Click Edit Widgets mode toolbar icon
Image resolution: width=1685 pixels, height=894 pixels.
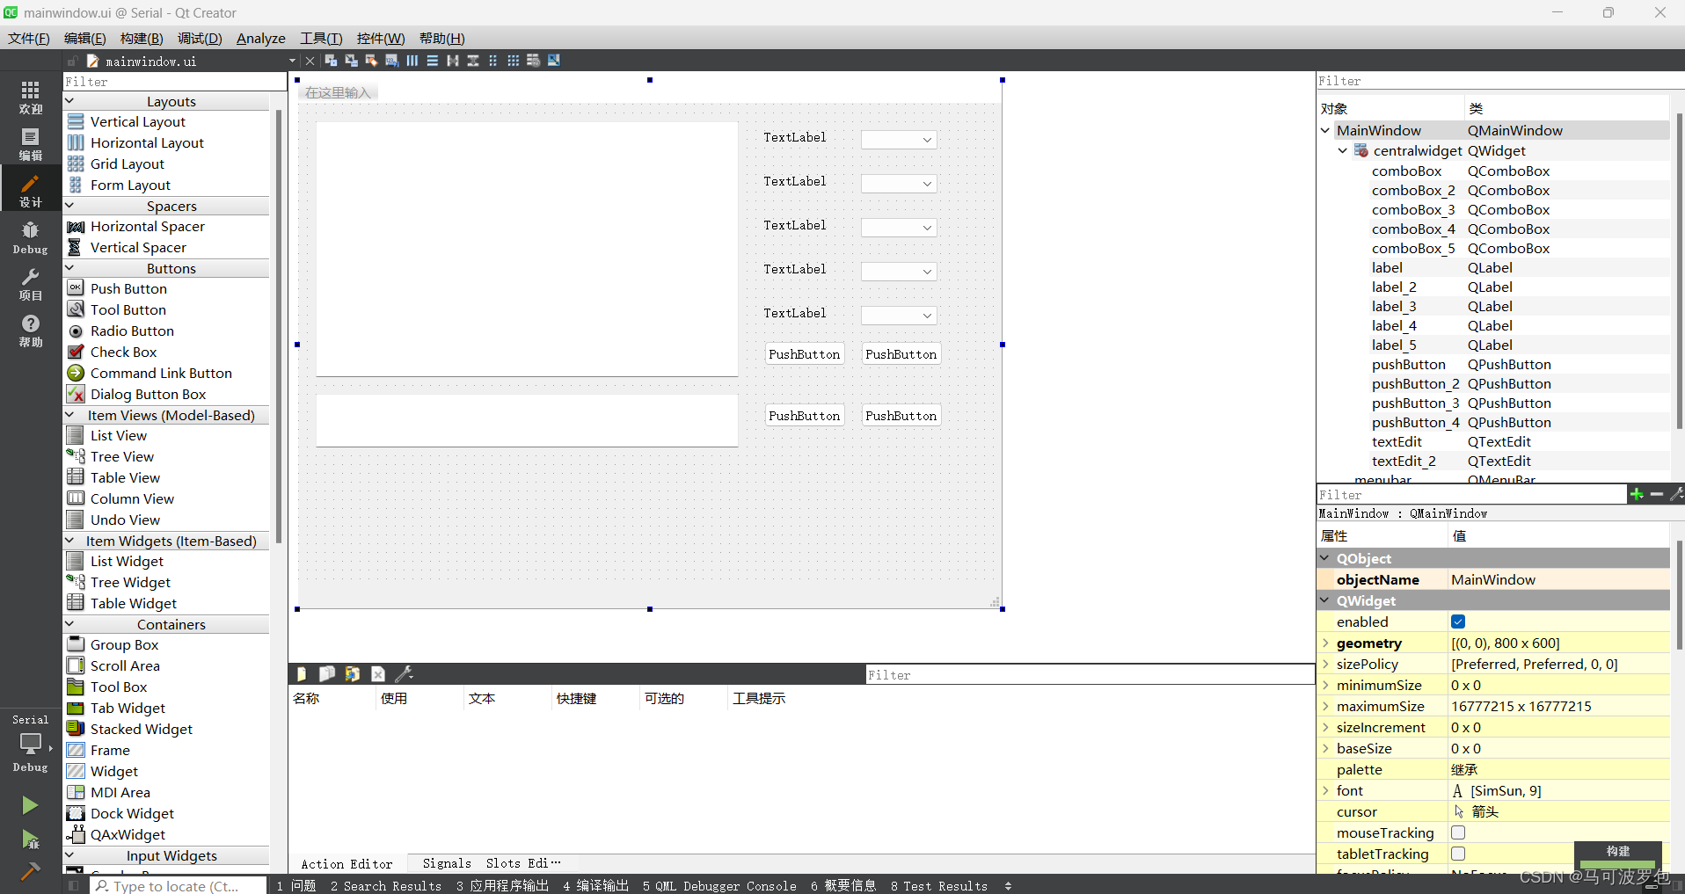click(x=331, y=61)
